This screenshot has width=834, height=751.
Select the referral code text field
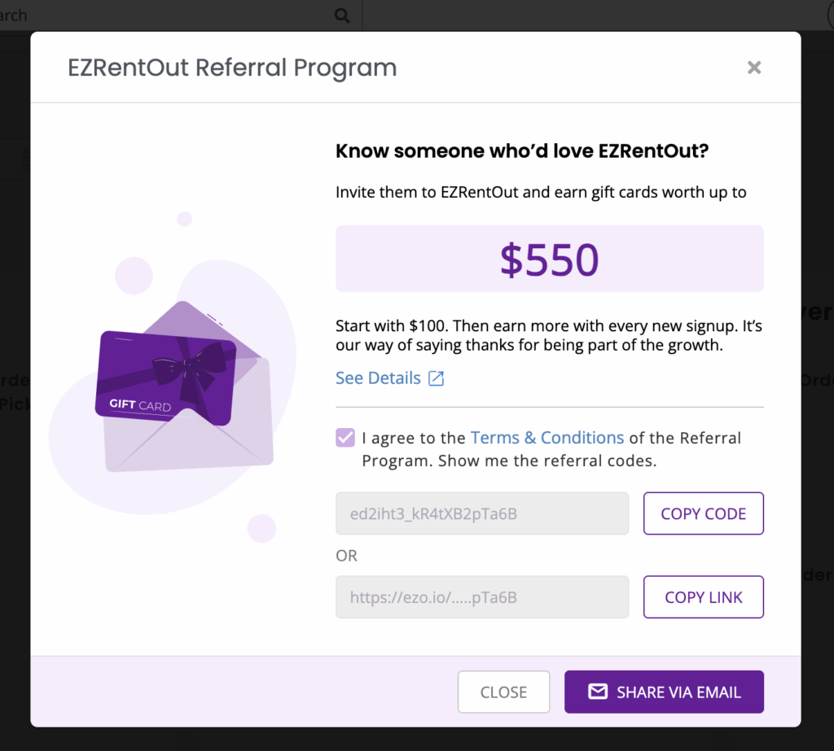481,513
